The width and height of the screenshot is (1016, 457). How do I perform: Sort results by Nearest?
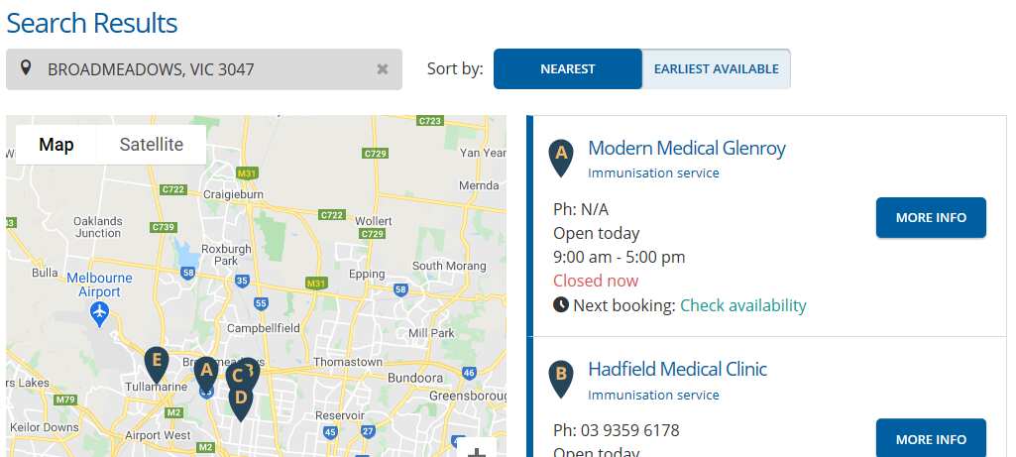click(x=568, y=69)
